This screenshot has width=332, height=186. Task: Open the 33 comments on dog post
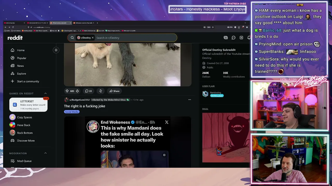pos(88,91)
